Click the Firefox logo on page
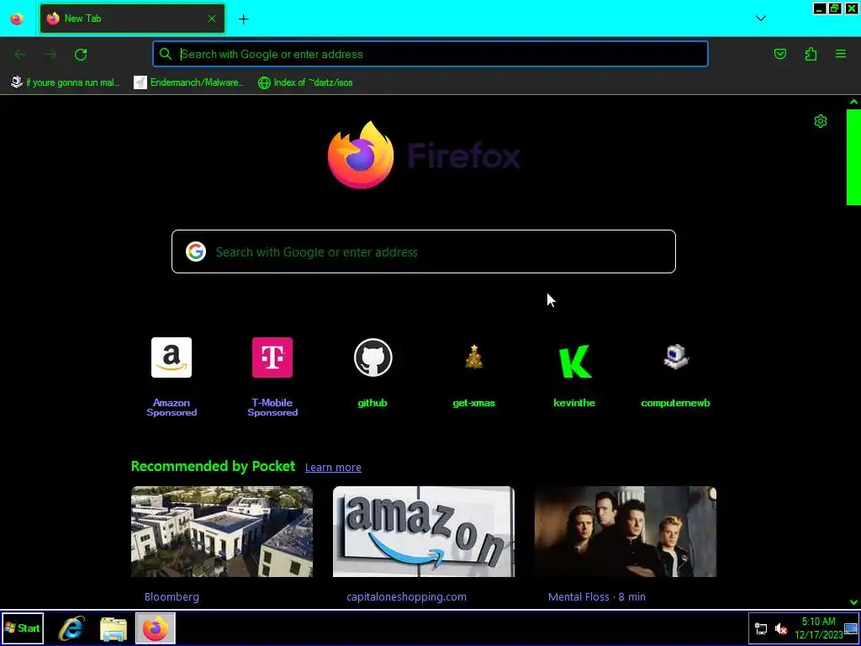This screenshot has height=646, width=861. 361,155
